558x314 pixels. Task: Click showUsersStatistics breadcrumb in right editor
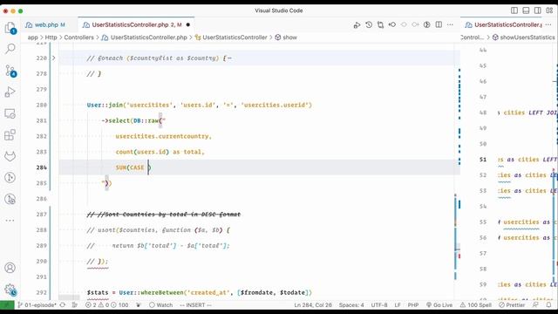tap(527, 38)
